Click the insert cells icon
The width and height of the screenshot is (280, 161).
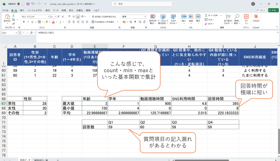184,17
